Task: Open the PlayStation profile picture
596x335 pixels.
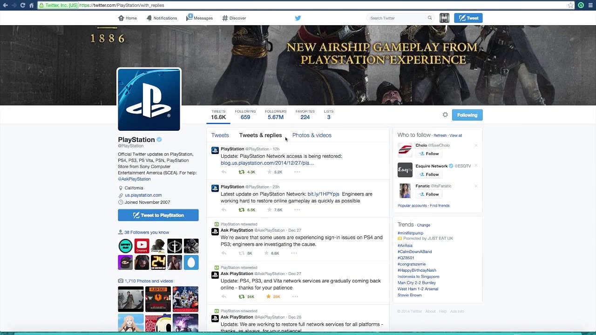Action: (149, 100)
